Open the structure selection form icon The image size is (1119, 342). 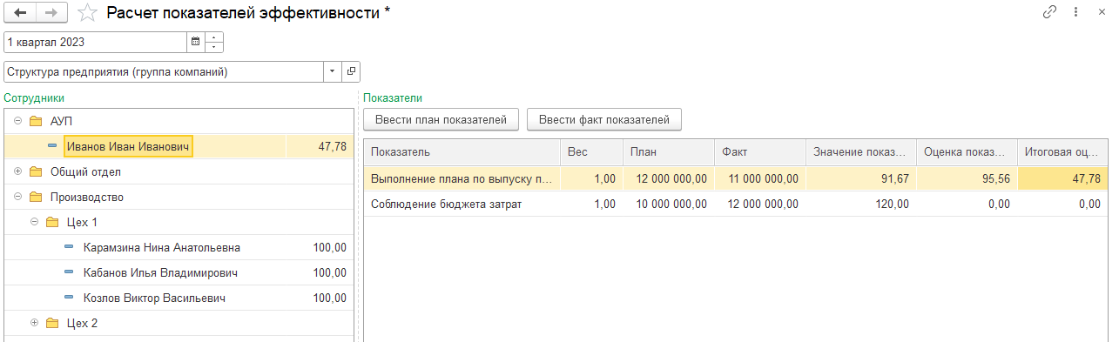351,71
